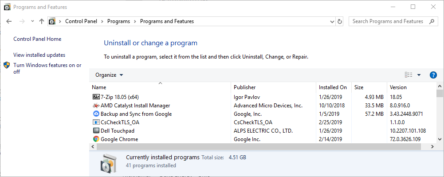
Task: Open the view options dropdown arrow
Action: pyautogui.click(x=419, y=75)
